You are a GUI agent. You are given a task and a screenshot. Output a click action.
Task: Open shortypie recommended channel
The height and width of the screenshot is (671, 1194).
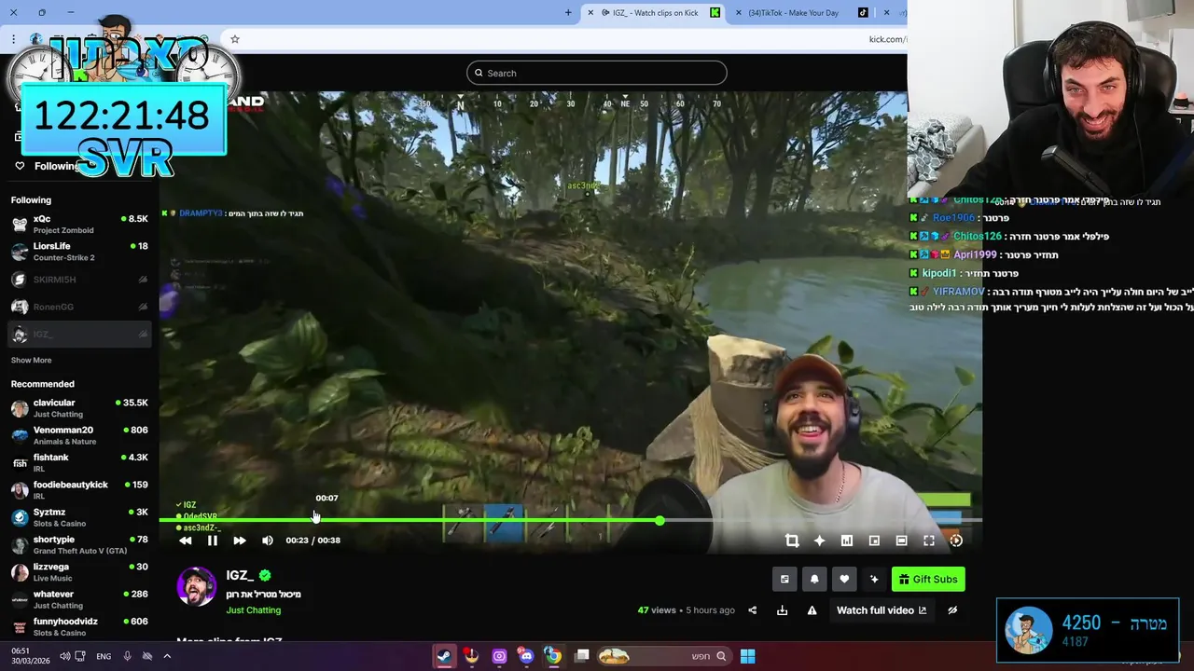[79, 545]
